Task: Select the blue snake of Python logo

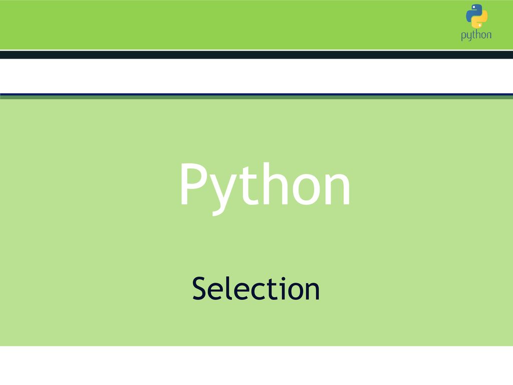Action: pos(473,13)
